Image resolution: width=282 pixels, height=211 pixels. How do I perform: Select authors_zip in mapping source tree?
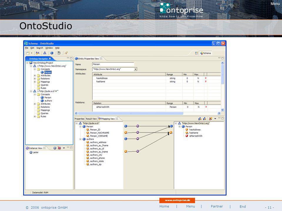(x=96, y=164)
